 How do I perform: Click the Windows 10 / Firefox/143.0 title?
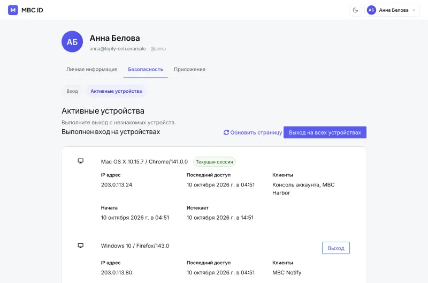135,246
